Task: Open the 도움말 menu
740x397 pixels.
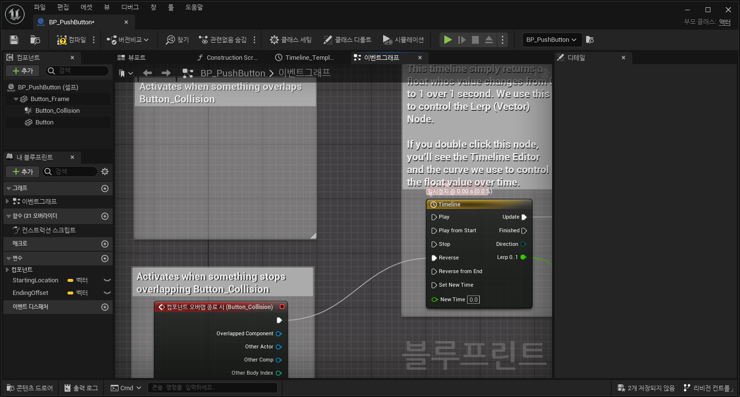Action: tap(194, 7)
